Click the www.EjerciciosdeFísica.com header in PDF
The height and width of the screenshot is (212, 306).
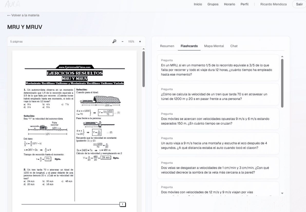tap(74, 67)
